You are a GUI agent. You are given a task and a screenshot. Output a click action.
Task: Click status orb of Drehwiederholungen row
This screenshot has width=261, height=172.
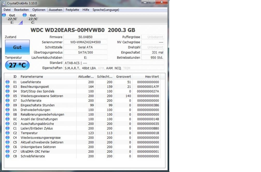8,110
